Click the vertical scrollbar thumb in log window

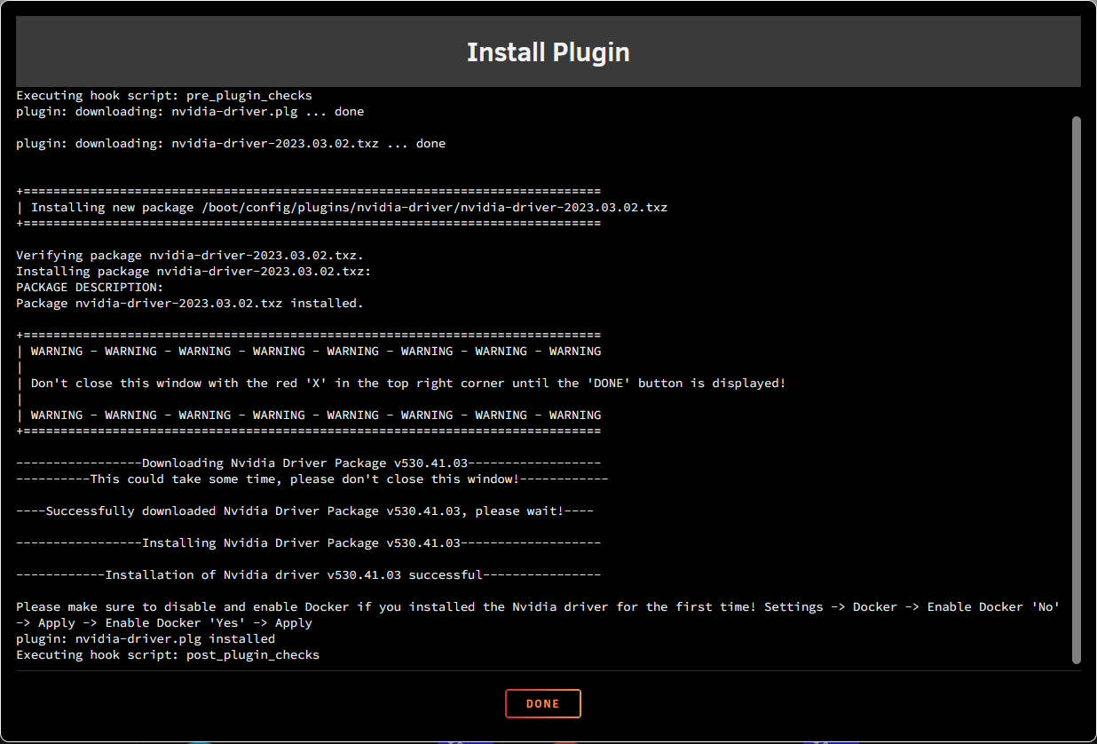1076,389
